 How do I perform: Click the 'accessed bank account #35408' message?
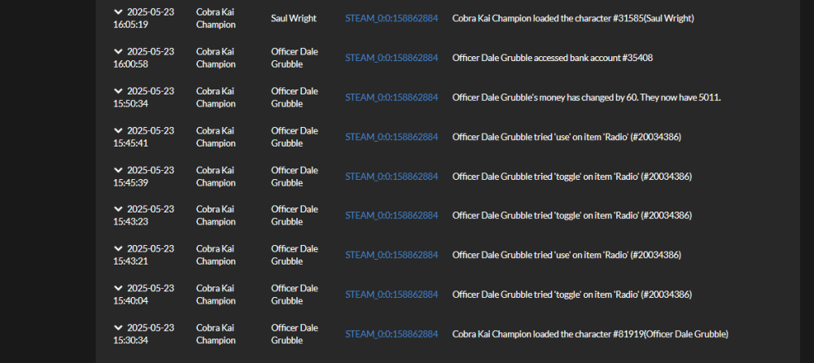click(x=552, y=58)
